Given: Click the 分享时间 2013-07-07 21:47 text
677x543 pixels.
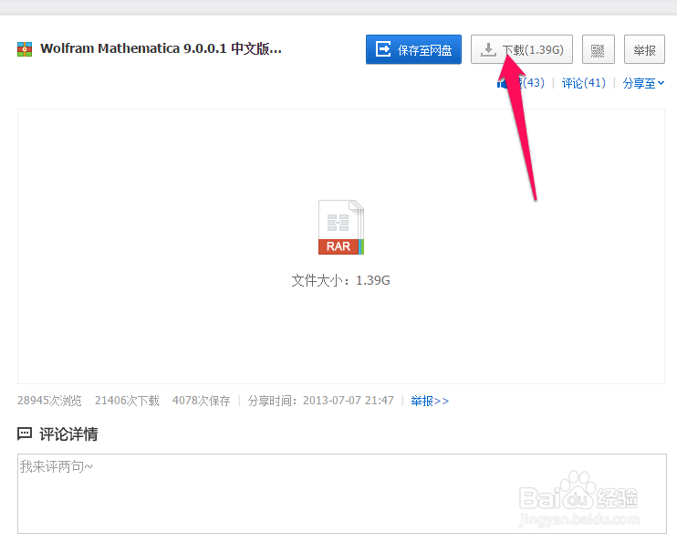Looking at the screenshot, I should (x=321, y=401).
